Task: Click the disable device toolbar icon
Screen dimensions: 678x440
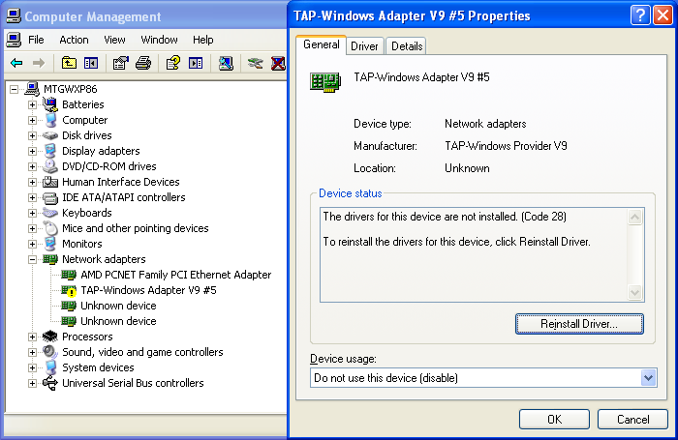Action: pos(255,64)
